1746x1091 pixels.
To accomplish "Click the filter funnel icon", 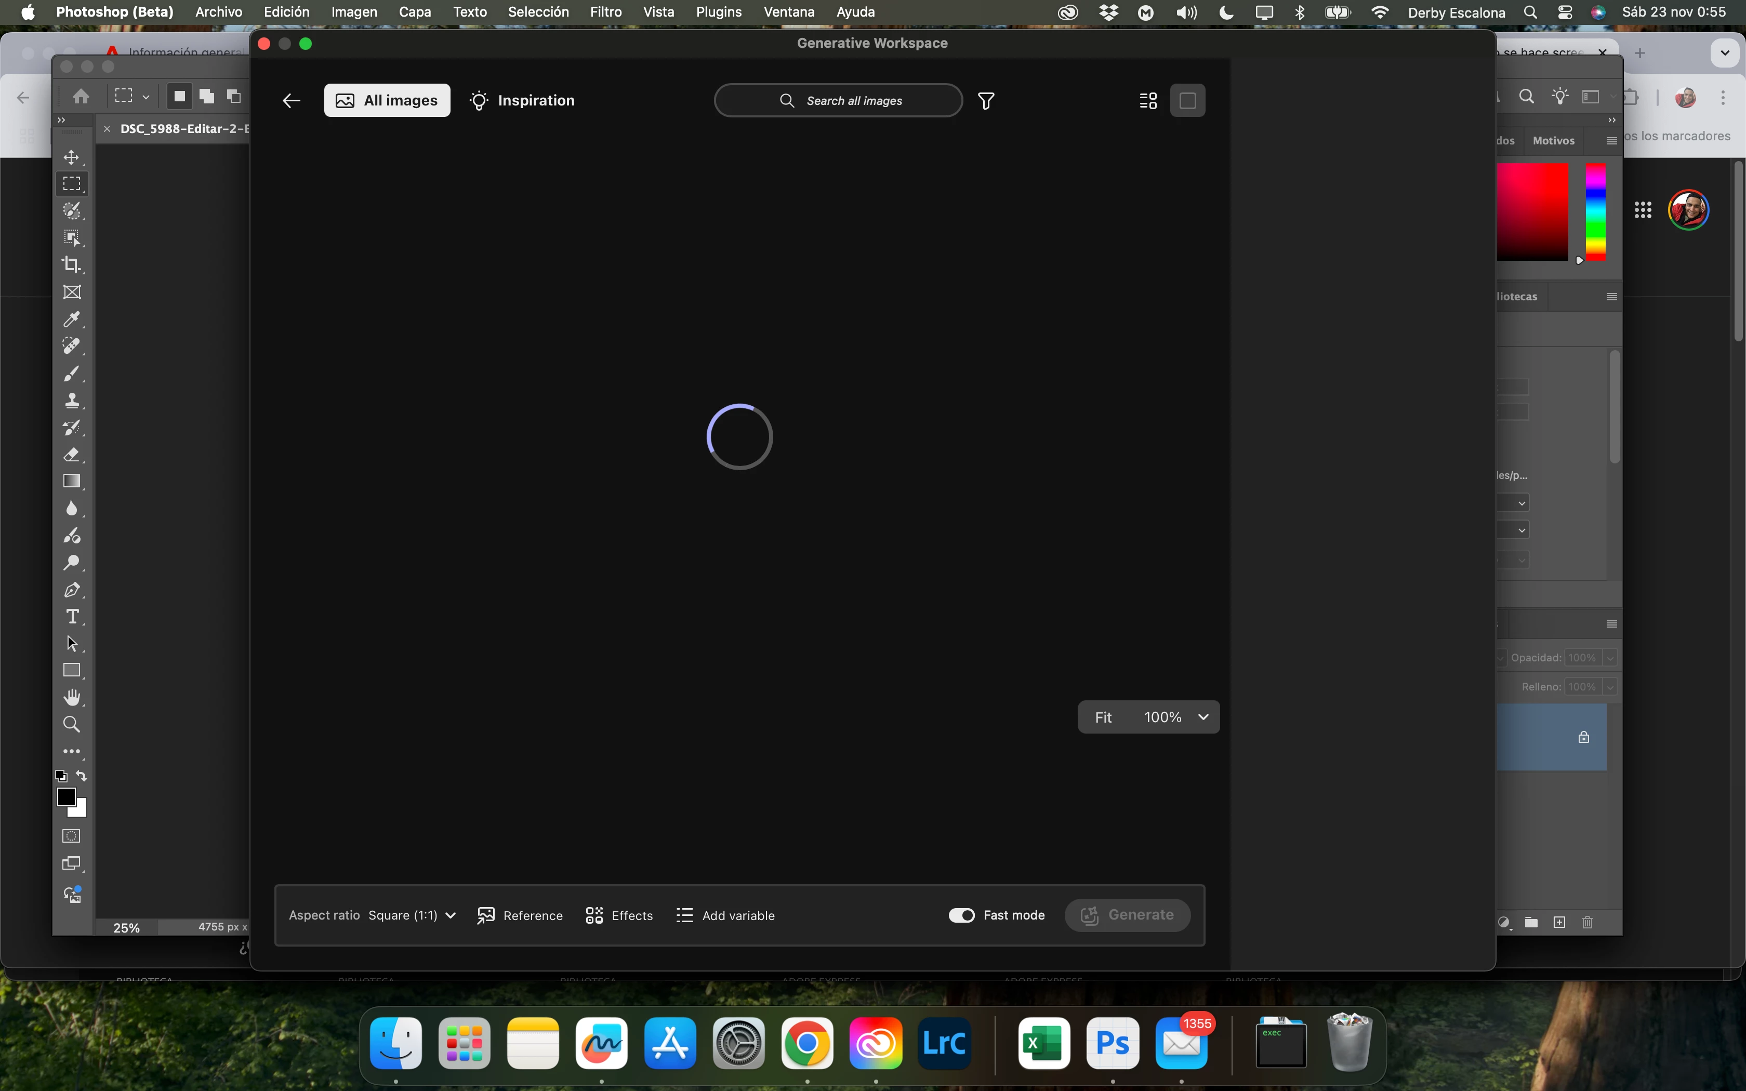I will (x=986, y=101).
